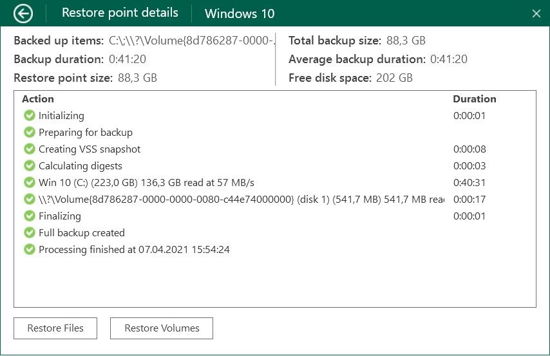Viewport: 550px width, 356px height.
Task: Select the \\?\Volume{8d786287 disk 1 row text
Action: point(242,199)
